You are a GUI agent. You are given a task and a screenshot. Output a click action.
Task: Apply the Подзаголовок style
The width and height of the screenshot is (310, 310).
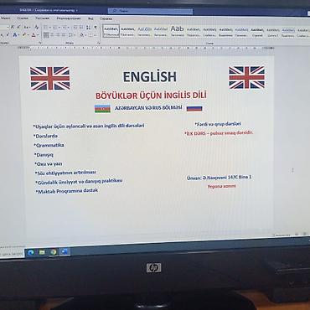194,31
